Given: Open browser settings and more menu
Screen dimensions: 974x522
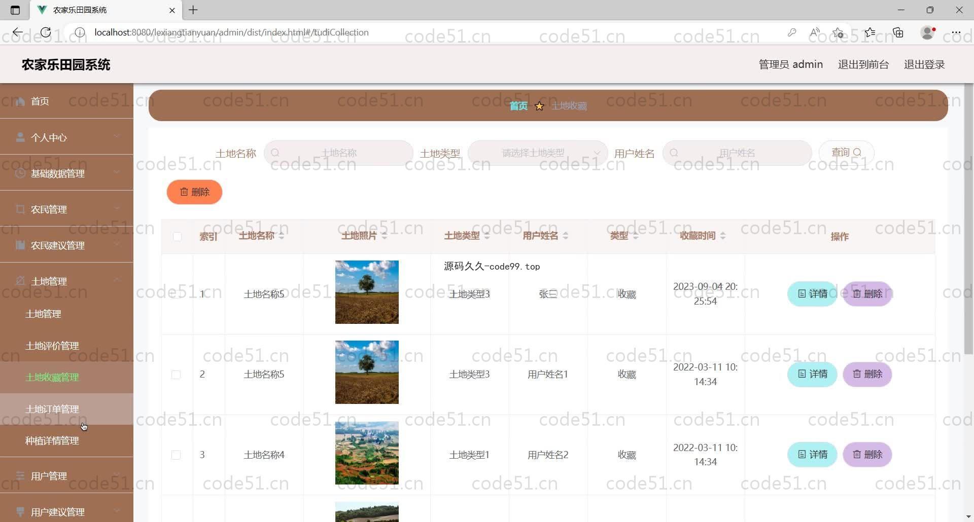Looking at the screenshot, I should click(956, 32).
